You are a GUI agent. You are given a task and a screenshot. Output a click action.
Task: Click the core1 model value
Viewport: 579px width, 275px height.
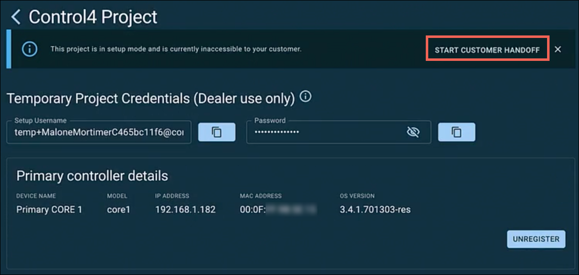[118, 210]
